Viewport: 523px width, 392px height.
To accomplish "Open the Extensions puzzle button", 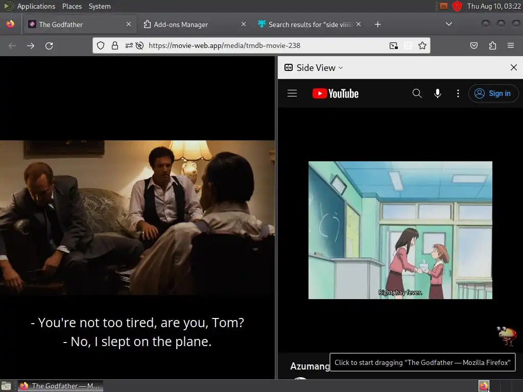I will coord(493,45).
